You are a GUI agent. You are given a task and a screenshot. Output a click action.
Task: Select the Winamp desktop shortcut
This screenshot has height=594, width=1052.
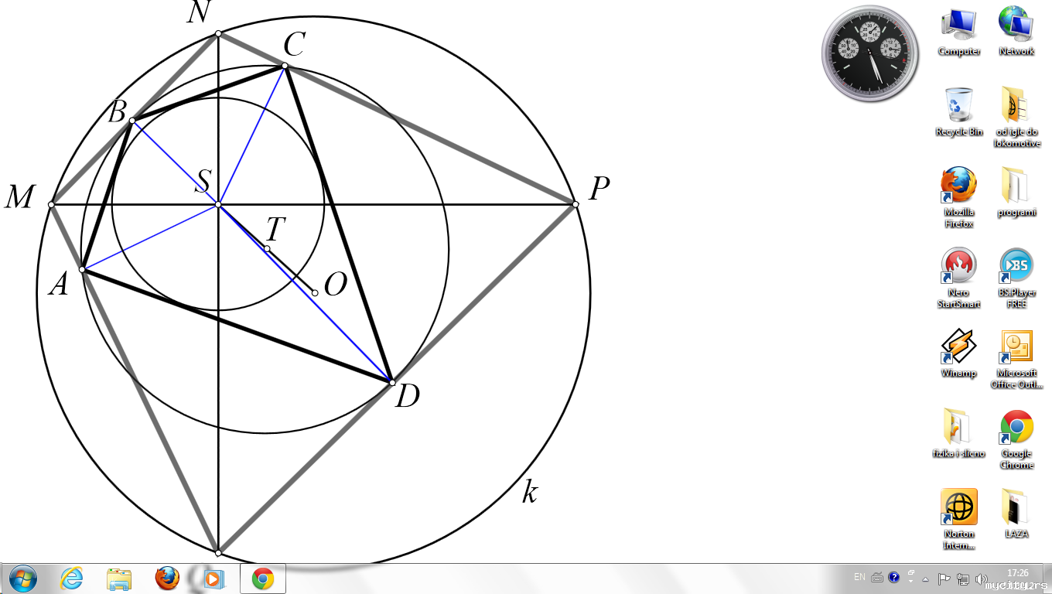[959, 353]
